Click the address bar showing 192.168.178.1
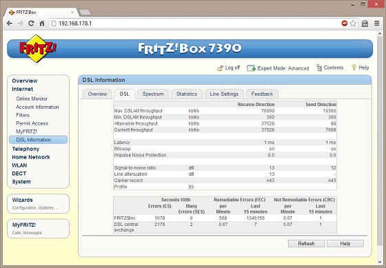This screenshot has height=268, width=386. pos(194,23)
